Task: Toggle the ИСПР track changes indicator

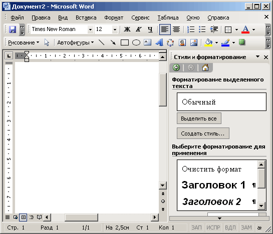Action: 213,227
